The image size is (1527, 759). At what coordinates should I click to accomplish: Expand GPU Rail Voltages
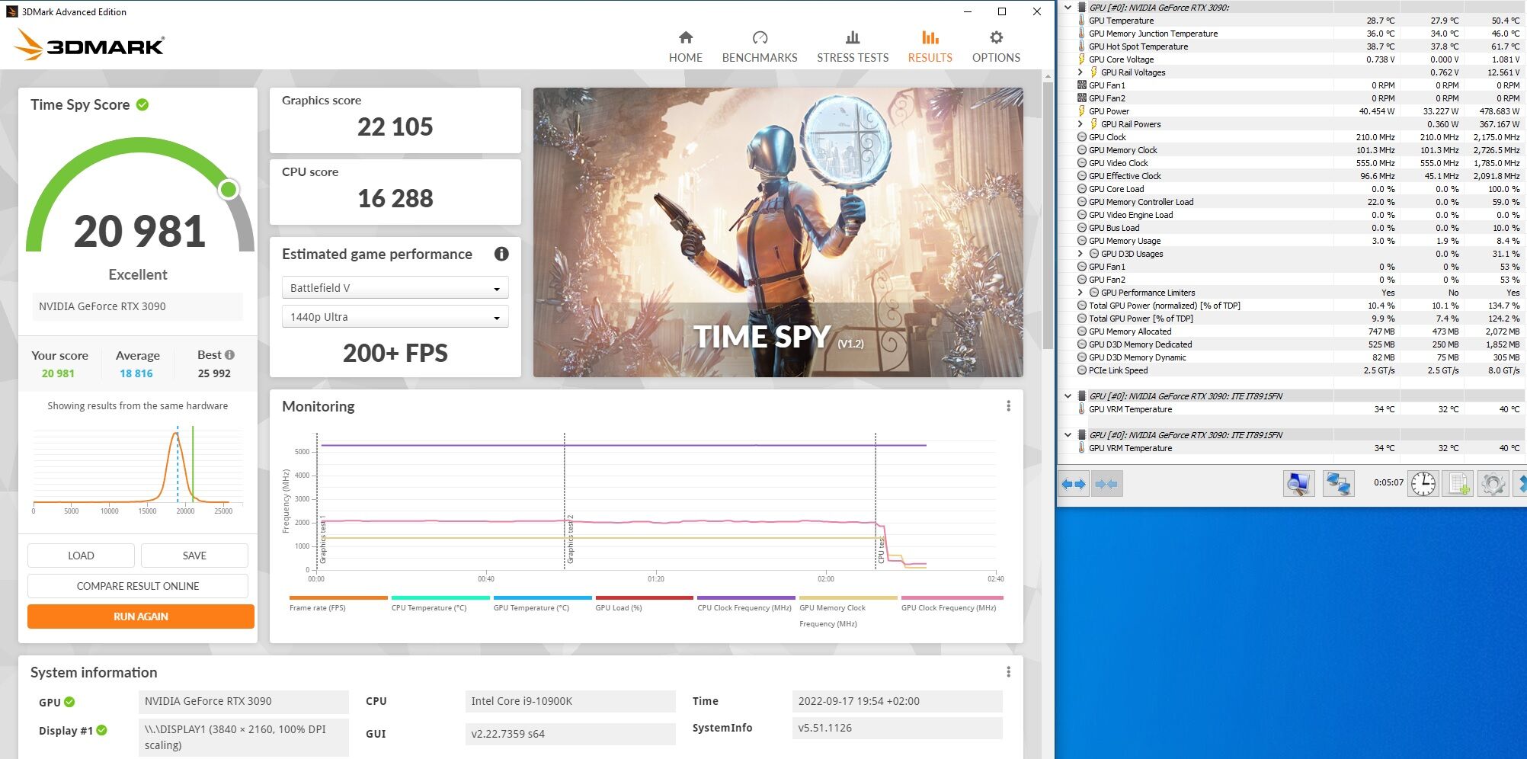click(1080, 72)
